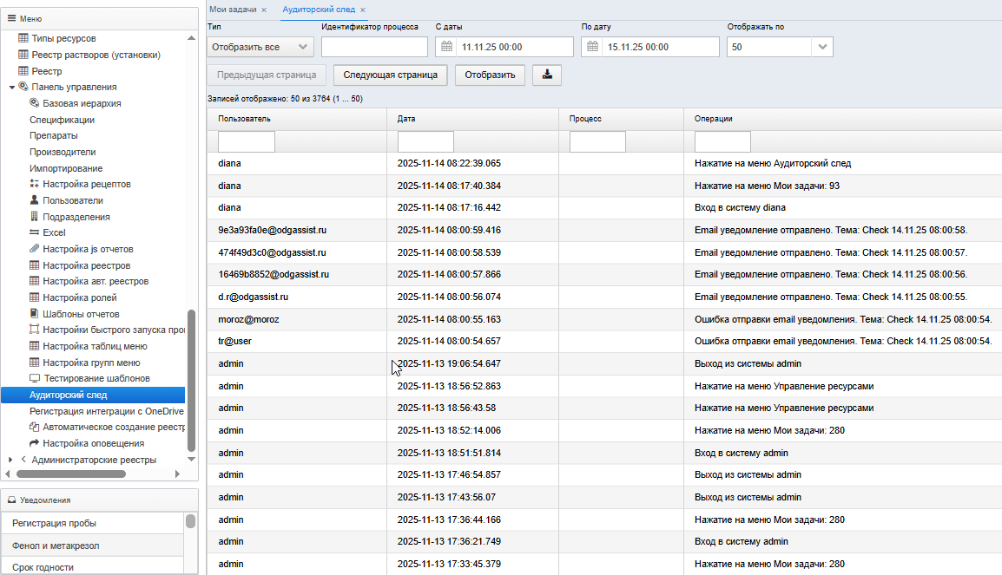Click the Пользователи person icon
1002x575 pixels.
pos(35,199)
